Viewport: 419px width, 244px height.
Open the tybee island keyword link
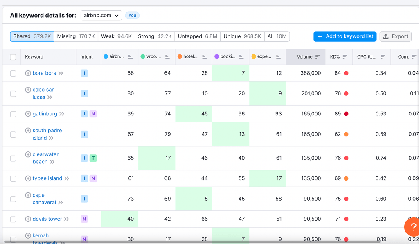(47, 178)
